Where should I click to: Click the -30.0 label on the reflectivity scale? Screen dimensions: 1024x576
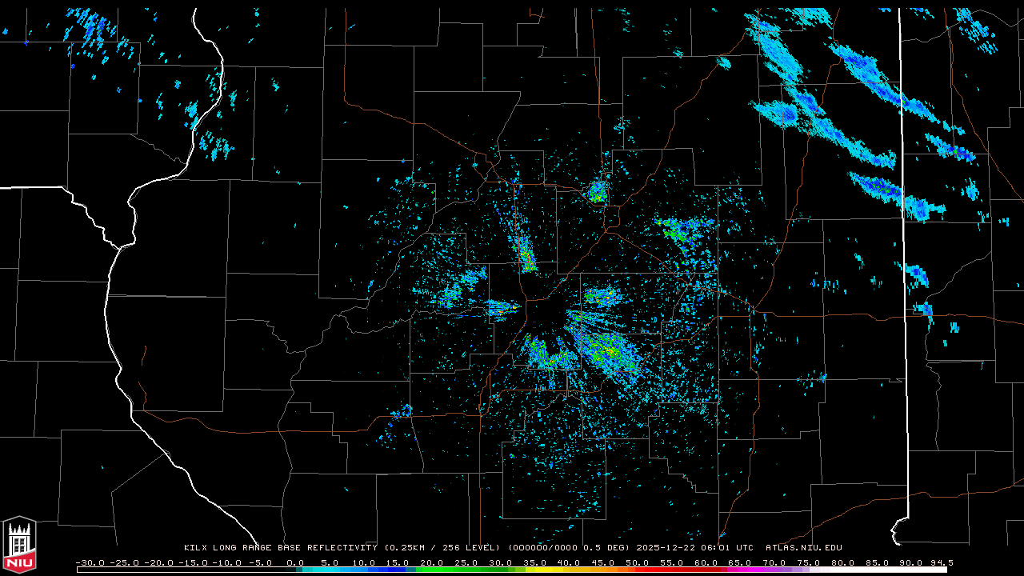pyautogui.click(x=90, y=562)
